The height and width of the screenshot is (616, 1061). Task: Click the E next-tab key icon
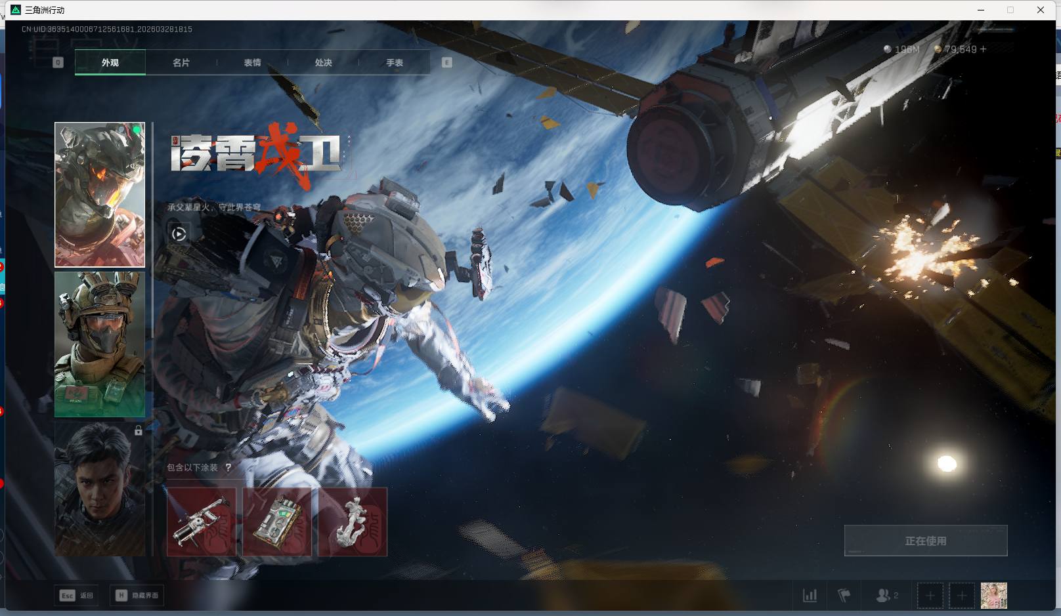447,62
